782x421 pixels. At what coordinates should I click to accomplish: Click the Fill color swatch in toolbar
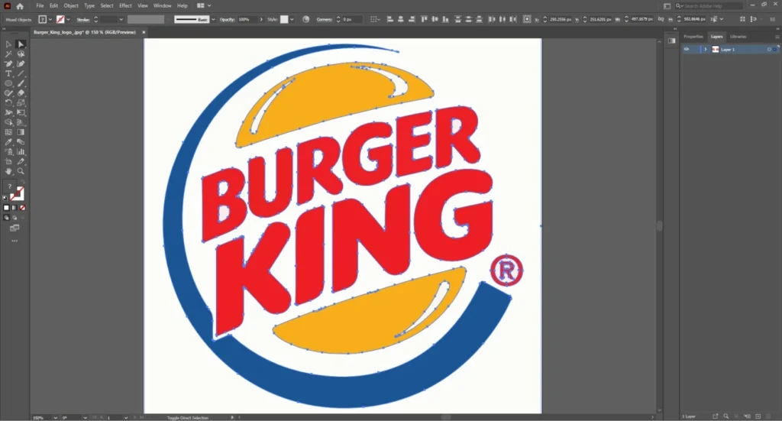(x=10, y=187)
